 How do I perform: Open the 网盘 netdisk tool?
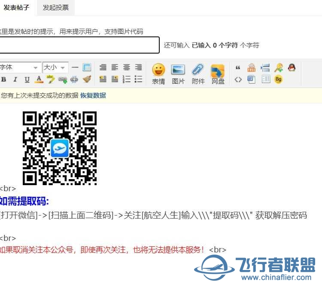(x=218, y=74)
